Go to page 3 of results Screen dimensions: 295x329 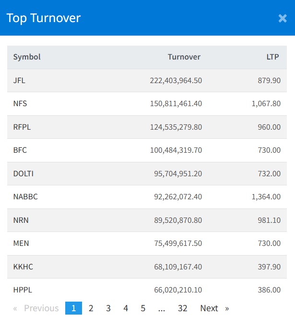[x=108, y=308]
